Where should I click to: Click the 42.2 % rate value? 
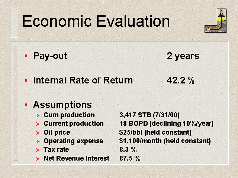[181, 80]
